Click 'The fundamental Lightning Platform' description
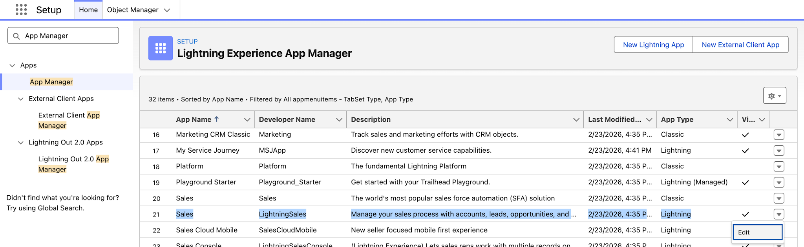Image resolution: width=804 pixels, height=247 pixels. point(409,166)
